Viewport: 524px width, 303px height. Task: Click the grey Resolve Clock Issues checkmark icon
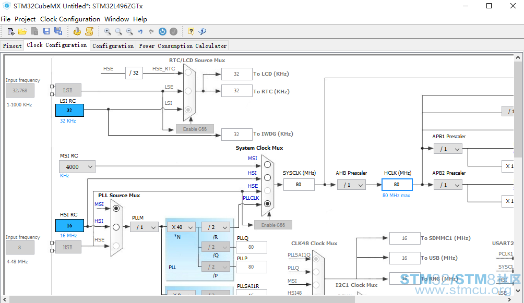click(173, 31)
